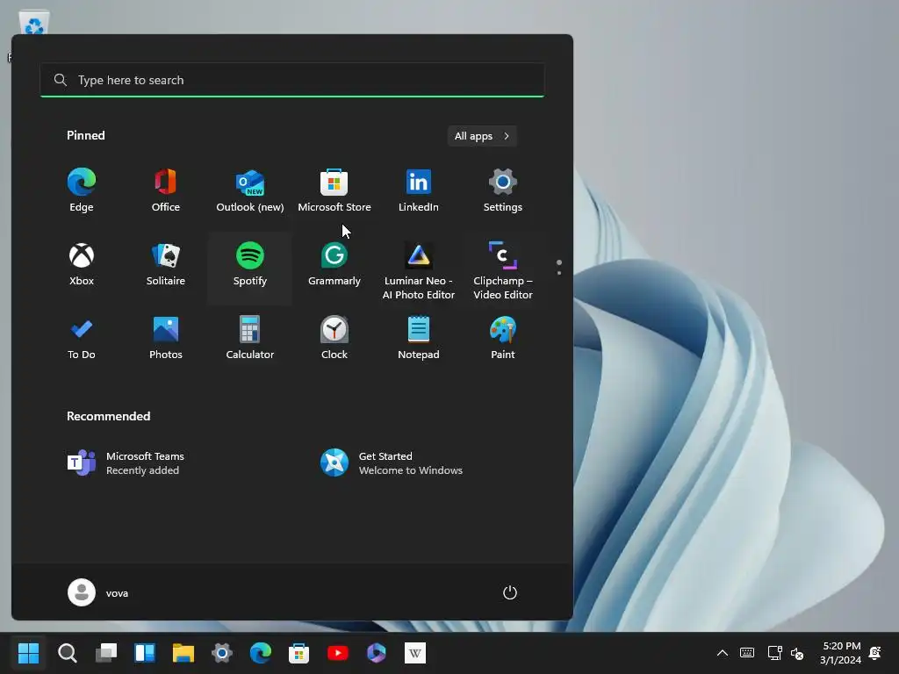Open Calculator
Screen dimensions: 899x674
click(x=250, y=338)
